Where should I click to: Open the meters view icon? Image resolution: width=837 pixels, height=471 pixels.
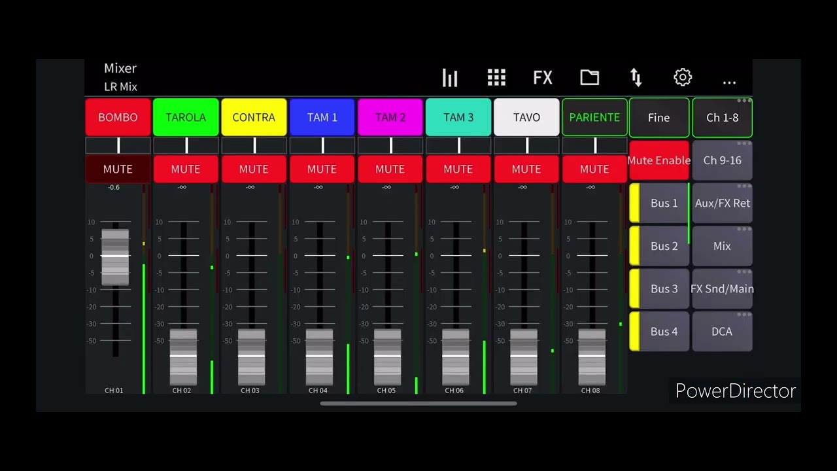(450, 78)
